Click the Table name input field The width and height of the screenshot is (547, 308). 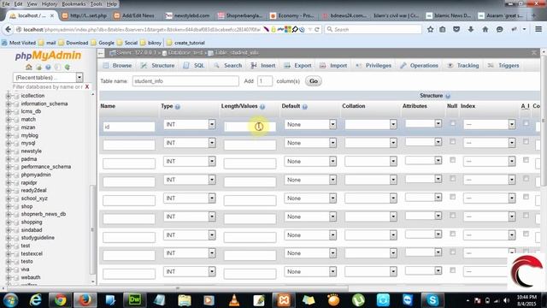tap(185, 81)
